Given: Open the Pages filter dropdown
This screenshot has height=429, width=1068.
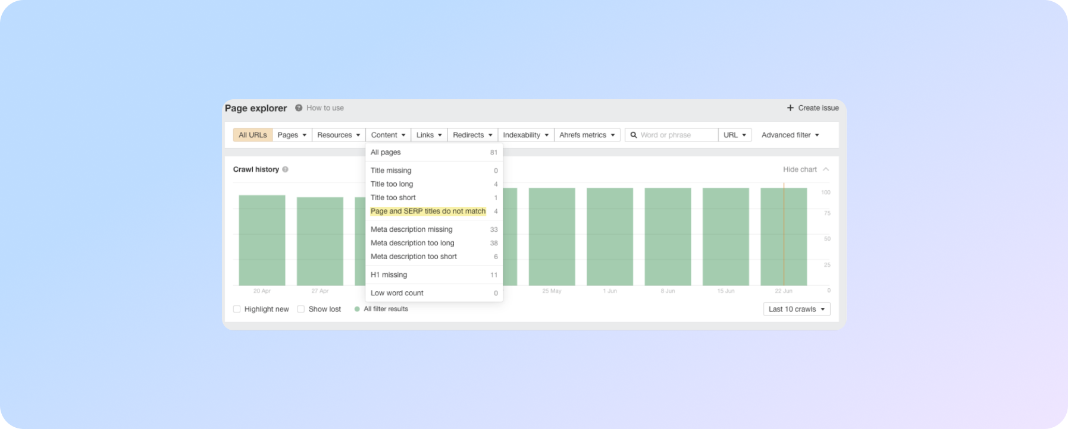Looking at the screenshot, I should click(x=292, y=135).
